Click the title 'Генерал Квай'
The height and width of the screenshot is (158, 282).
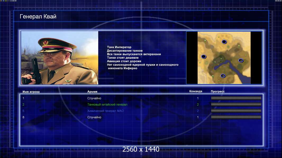[x=38, y=17]
